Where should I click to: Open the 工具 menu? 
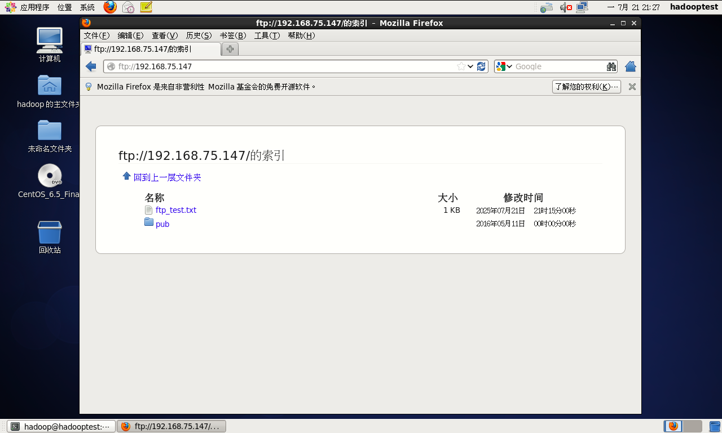pyautogui.click(x=267, y=35)
